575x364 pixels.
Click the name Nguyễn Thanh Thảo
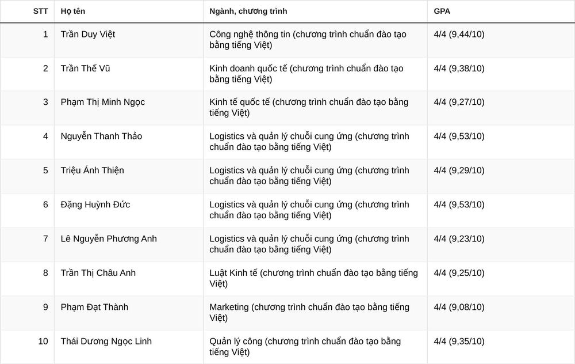[x=101, y=136]
